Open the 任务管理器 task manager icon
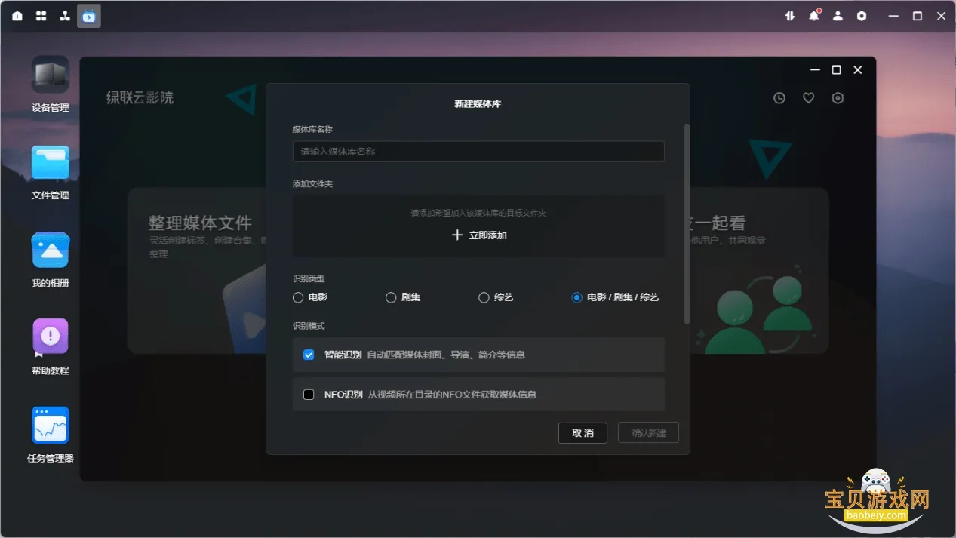 pyautogui.click(x=51, y=426)
